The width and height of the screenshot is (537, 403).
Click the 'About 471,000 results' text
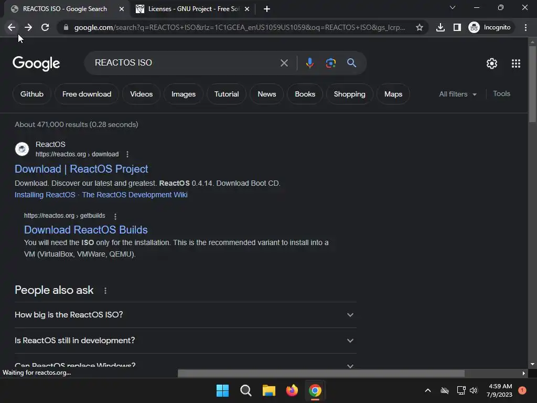coord(77,125)
